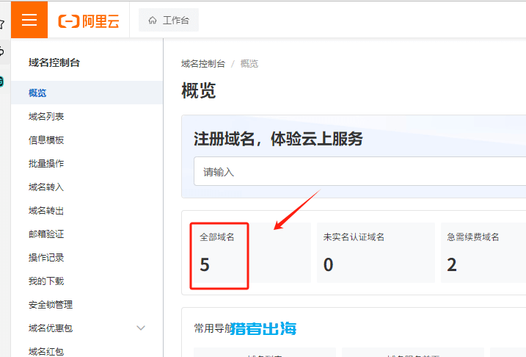Click the 阿里云 logo

coord(89,21)
